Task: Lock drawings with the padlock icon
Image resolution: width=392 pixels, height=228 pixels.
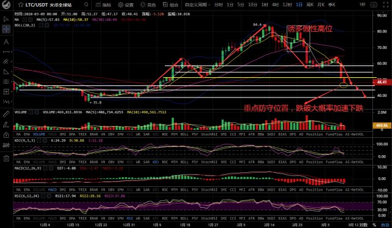Action: (x=6, y=135)
